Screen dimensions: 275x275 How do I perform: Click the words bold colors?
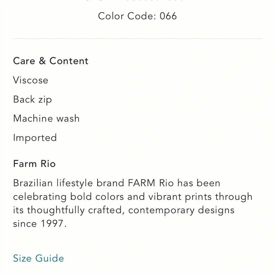tap(97, 197)
